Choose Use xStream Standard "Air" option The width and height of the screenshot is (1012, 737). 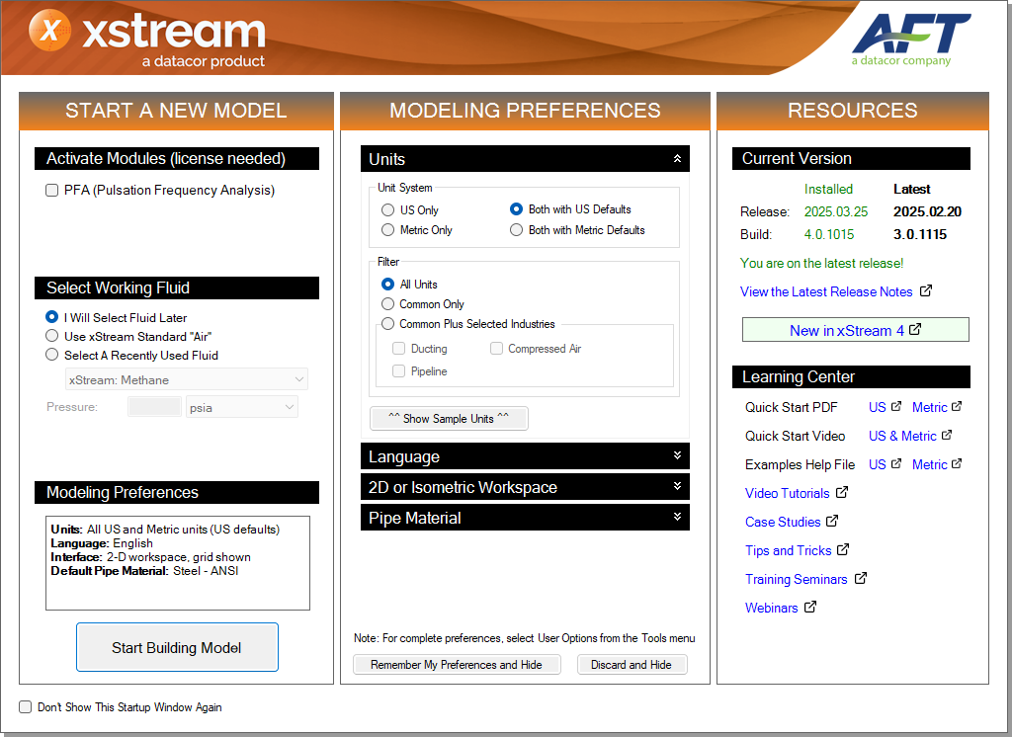pos(51,336)
